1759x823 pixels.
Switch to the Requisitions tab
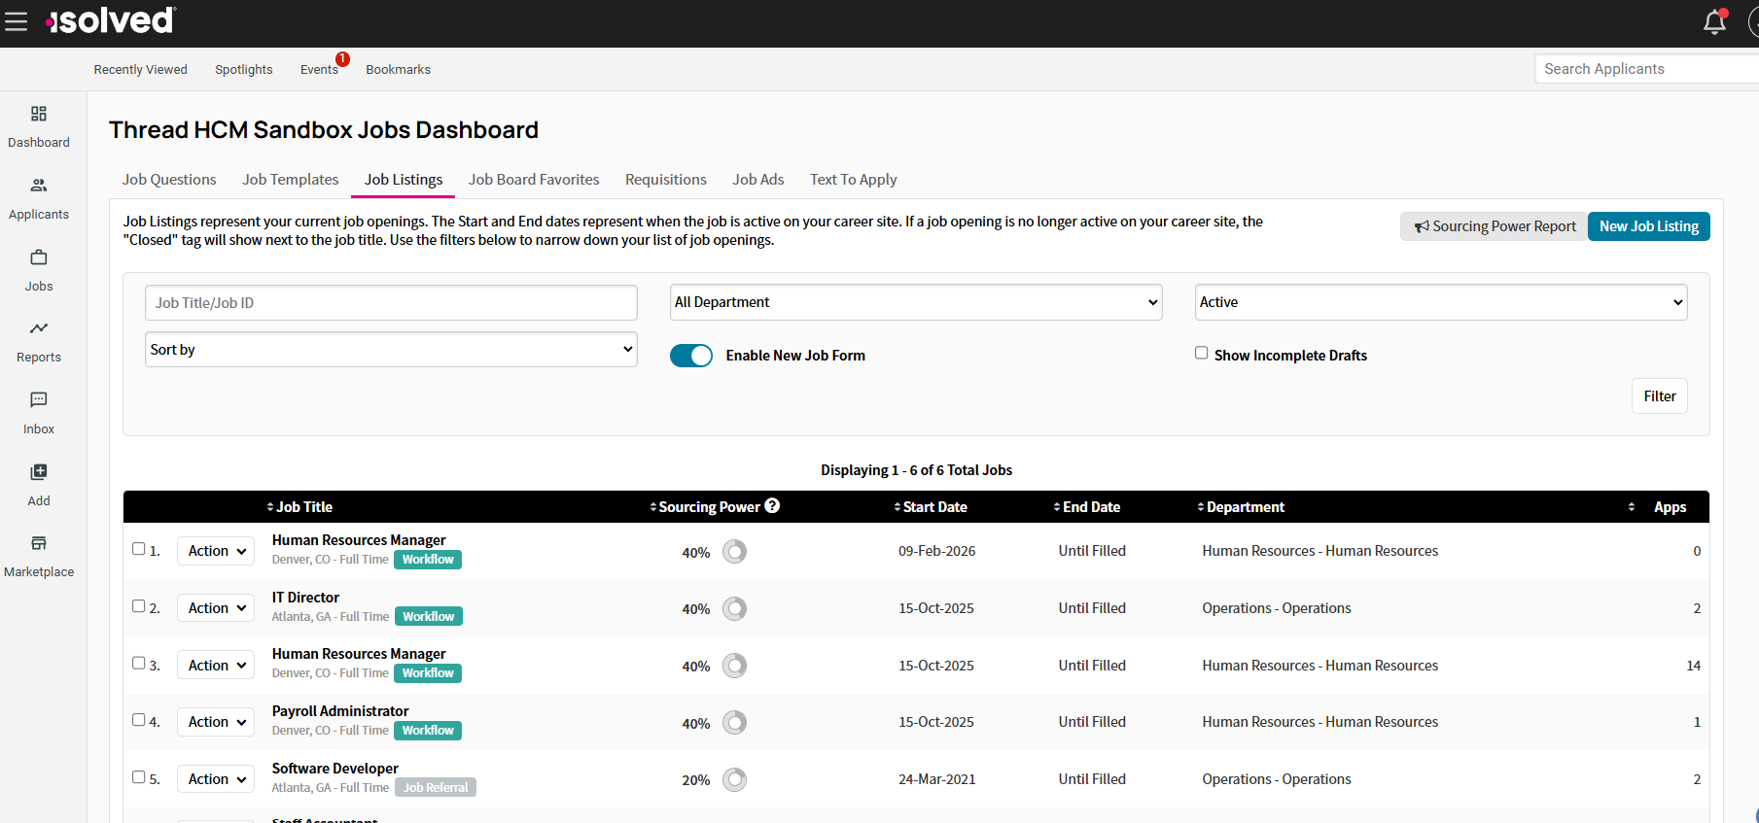(x=666, y=180)
